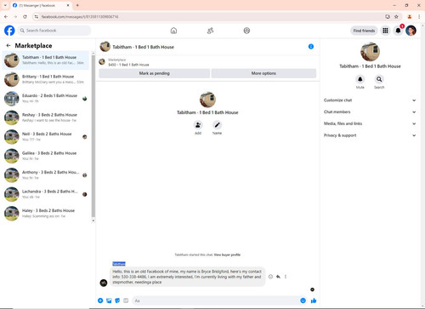
Task: Open Anthony - 3 Beds 2 Baths chat
Action: click(x=46, y=175)
